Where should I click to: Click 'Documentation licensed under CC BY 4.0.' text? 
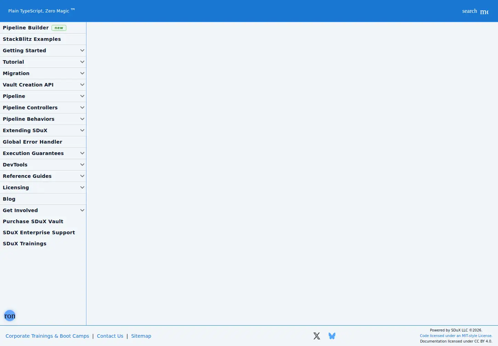(x=456, y=341)
